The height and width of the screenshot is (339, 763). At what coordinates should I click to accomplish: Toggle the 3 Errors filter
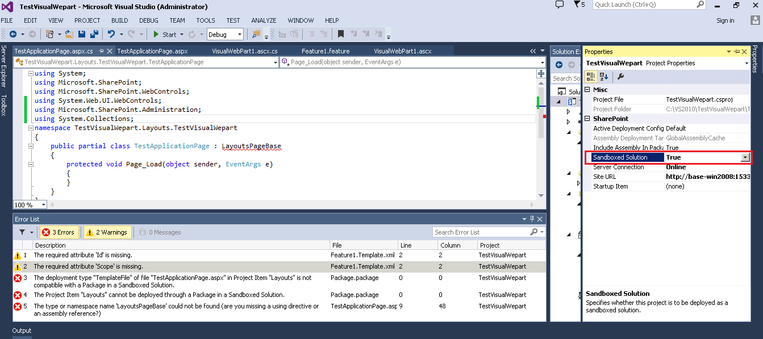[59, 232]
